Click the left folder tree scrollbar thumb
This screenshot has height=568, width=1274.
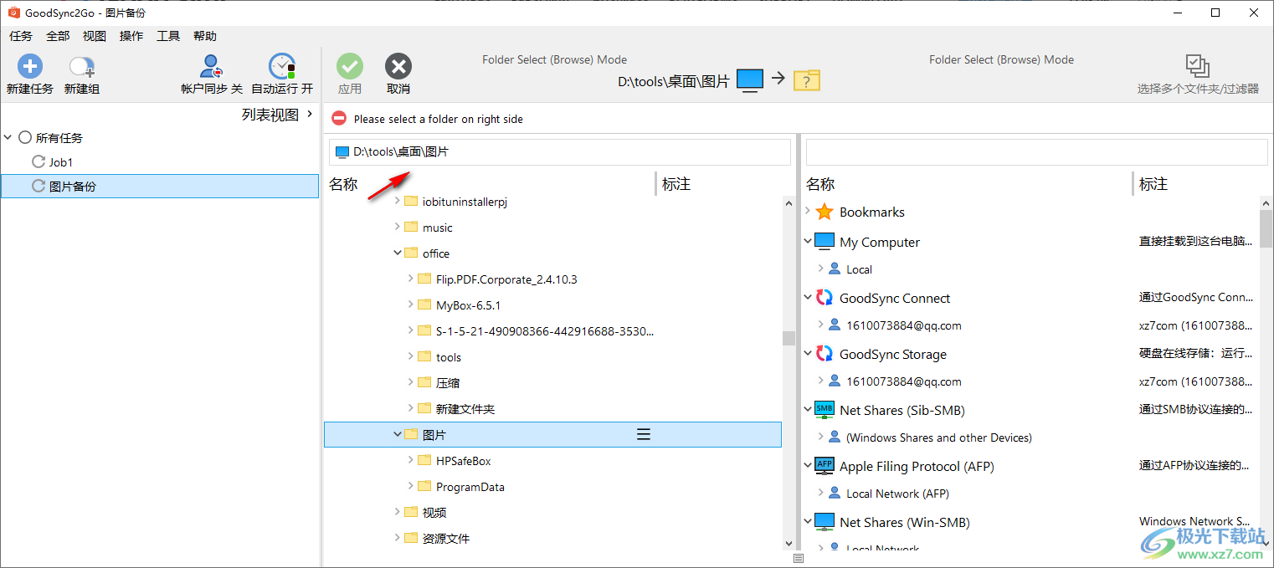click(789, 338)
